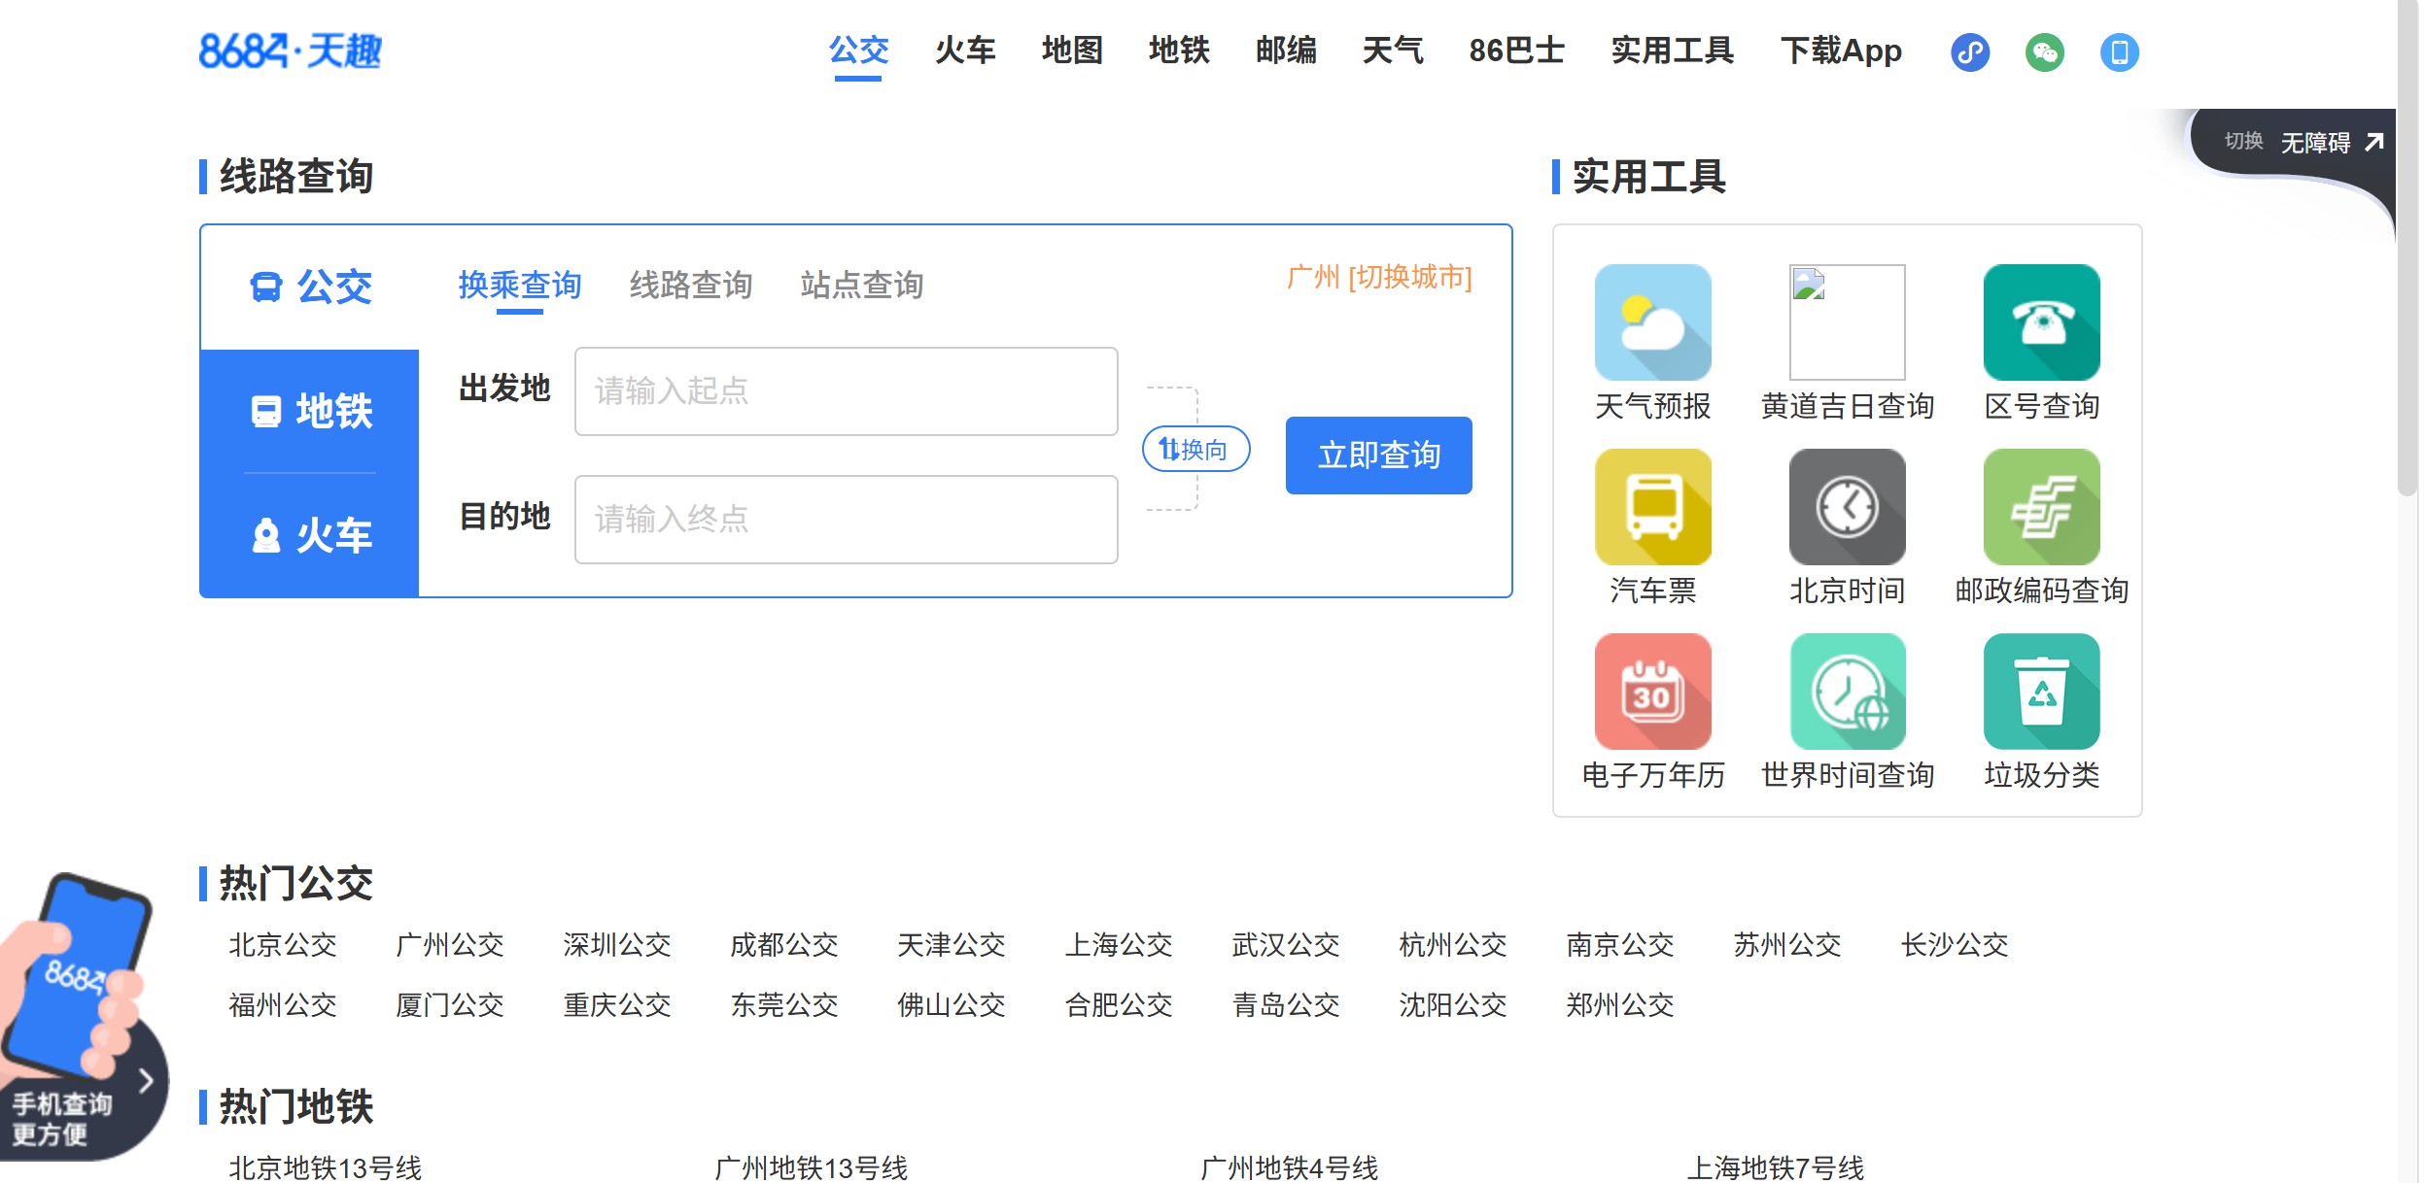Open the 世界时间查询 globe clock icon
This screenshot has width=2424, height=1183.
tap(1847, 691)
